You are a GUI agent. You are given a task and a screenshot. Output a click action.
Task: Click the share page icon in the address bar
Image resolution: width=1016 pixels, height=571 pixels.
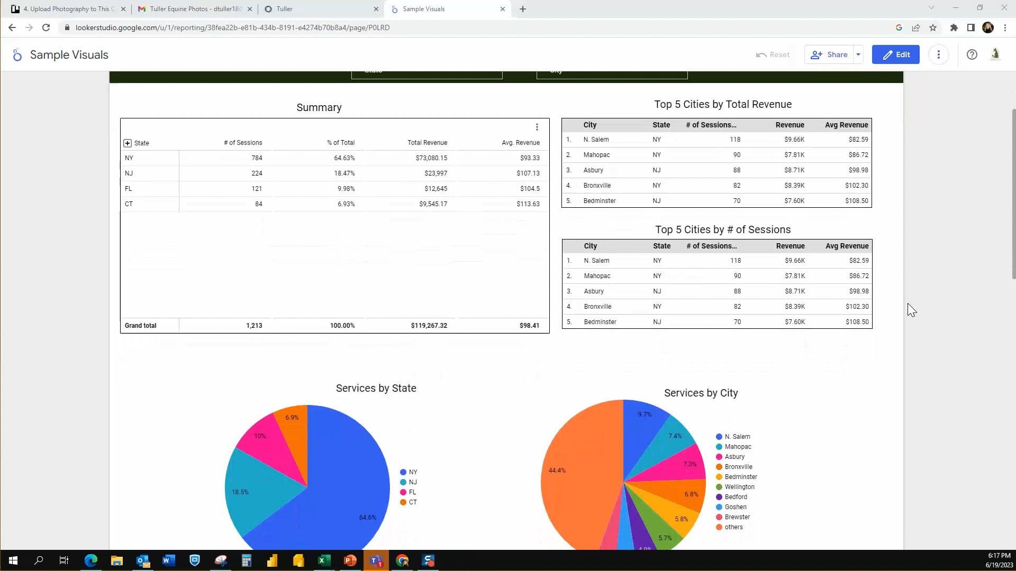(x=916, y=27)
